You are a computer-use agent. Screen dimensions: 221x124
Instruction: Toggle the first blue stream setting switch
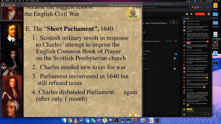(x=175, y=54)
